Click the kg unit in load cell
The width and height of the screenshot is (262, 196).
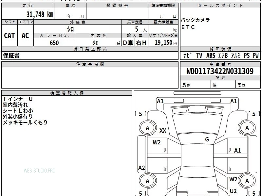coord(175,30)
